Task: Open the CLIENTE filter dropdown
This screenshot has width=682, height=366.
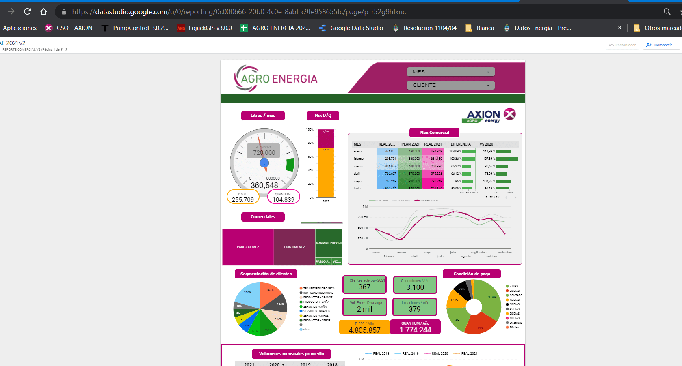Action: coord(450,85)
